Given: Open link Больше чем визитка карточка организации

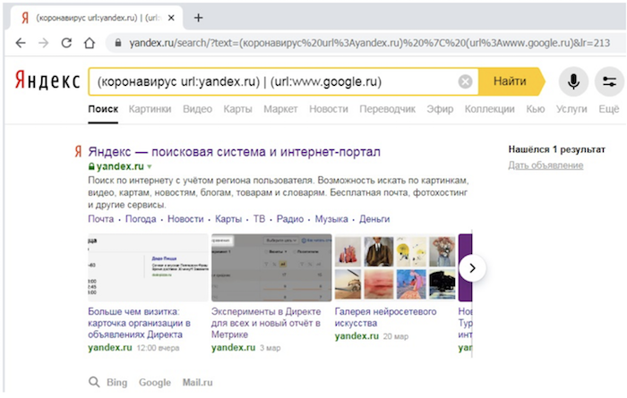Looking at the screenshot, I should tap(139, 323).
